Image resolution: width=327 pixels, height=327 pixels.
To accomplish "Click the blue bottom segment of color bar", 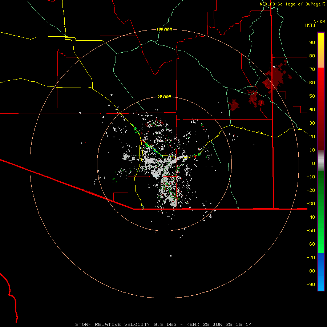I will pyautogui.click(x=321, y=272).
